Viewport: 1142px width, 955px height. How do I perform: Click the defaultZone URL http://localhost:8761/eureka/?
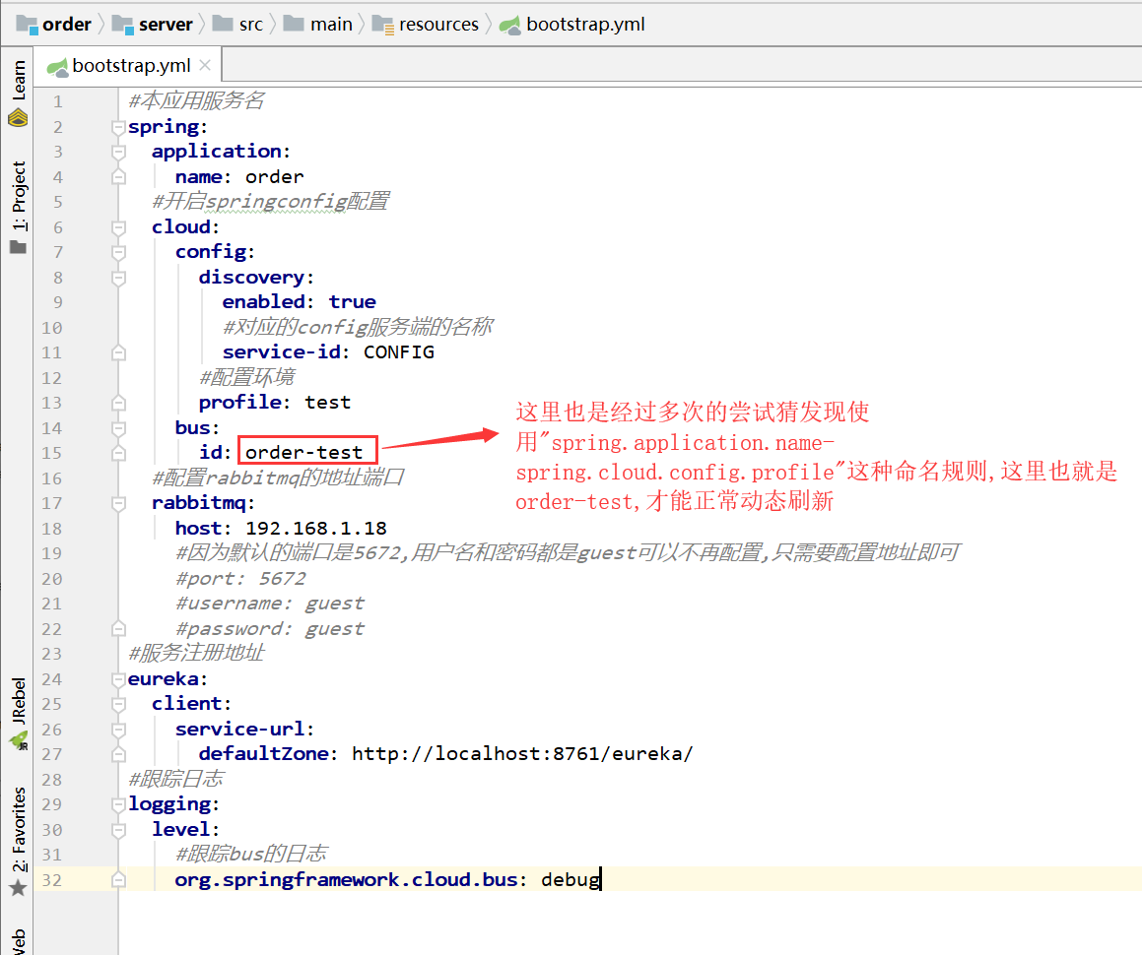pyautogui.click(x=522, y=754)
